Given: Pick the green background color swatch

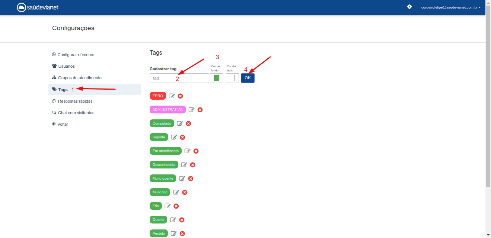Looking at the screenshot, I should [x=217, y=78].
